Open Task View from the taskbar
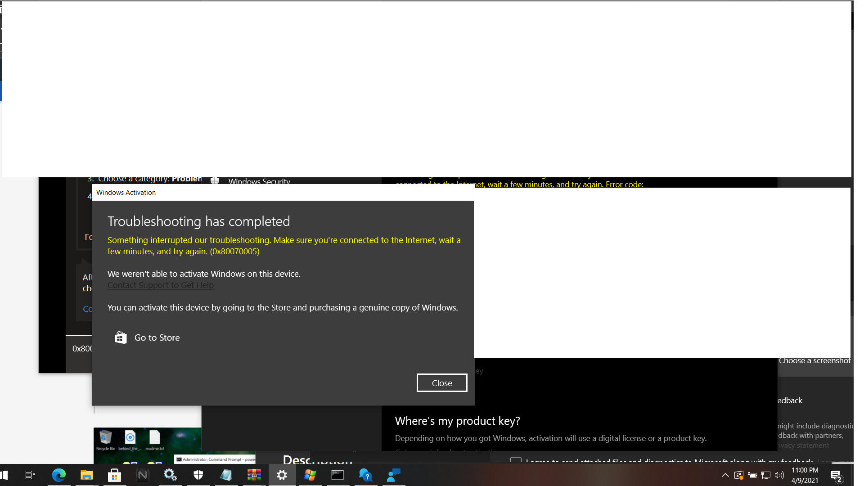Screen dimensions: 864x486 [x=30, y=475]
